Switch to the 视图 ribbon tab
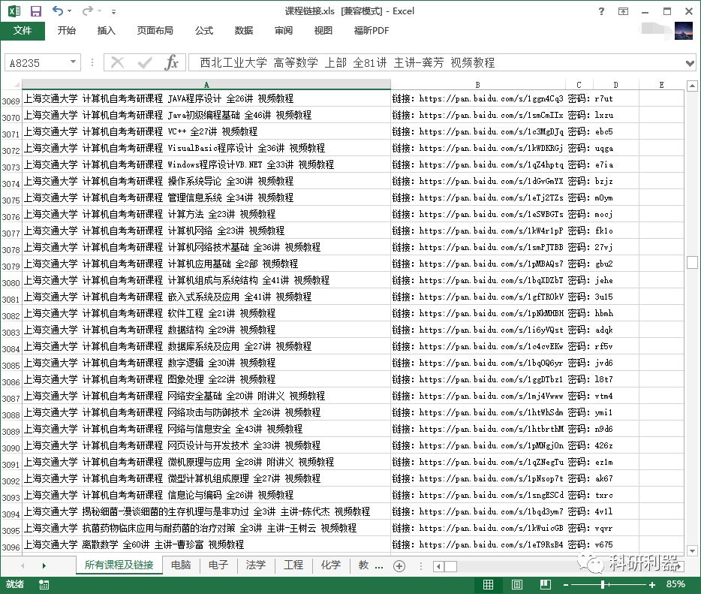Screen dimensions: 701x594 323,31
